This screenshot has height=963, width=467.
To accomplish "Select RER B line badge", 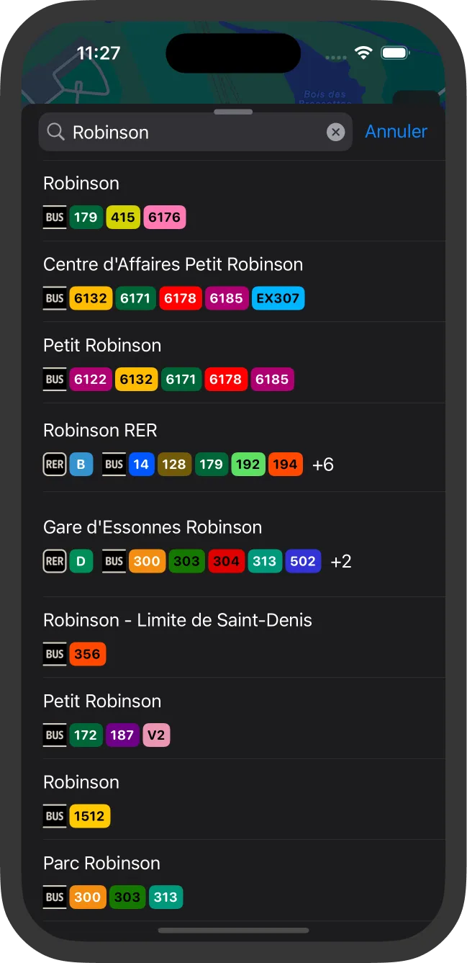I will tap(81, 465).
